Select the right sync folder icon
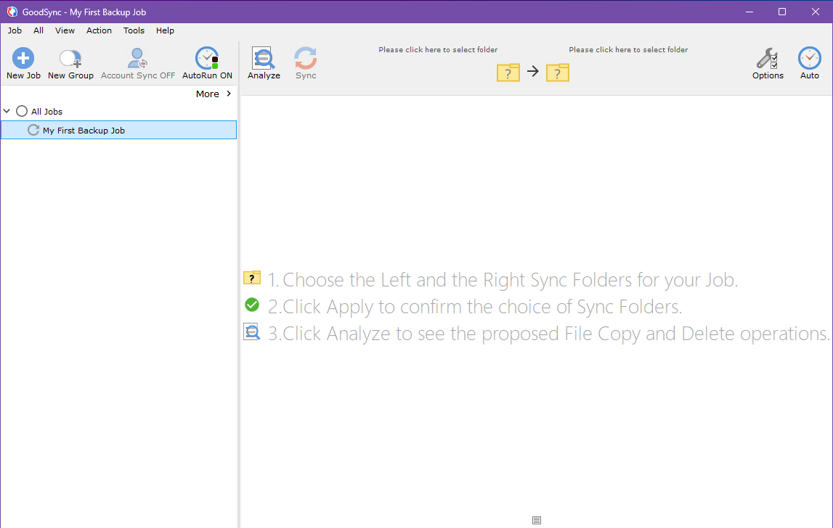The width and height of the screenshot is (833, 528). click(x=557, y=73)
